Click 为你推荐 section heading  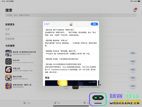click(10, 46)
